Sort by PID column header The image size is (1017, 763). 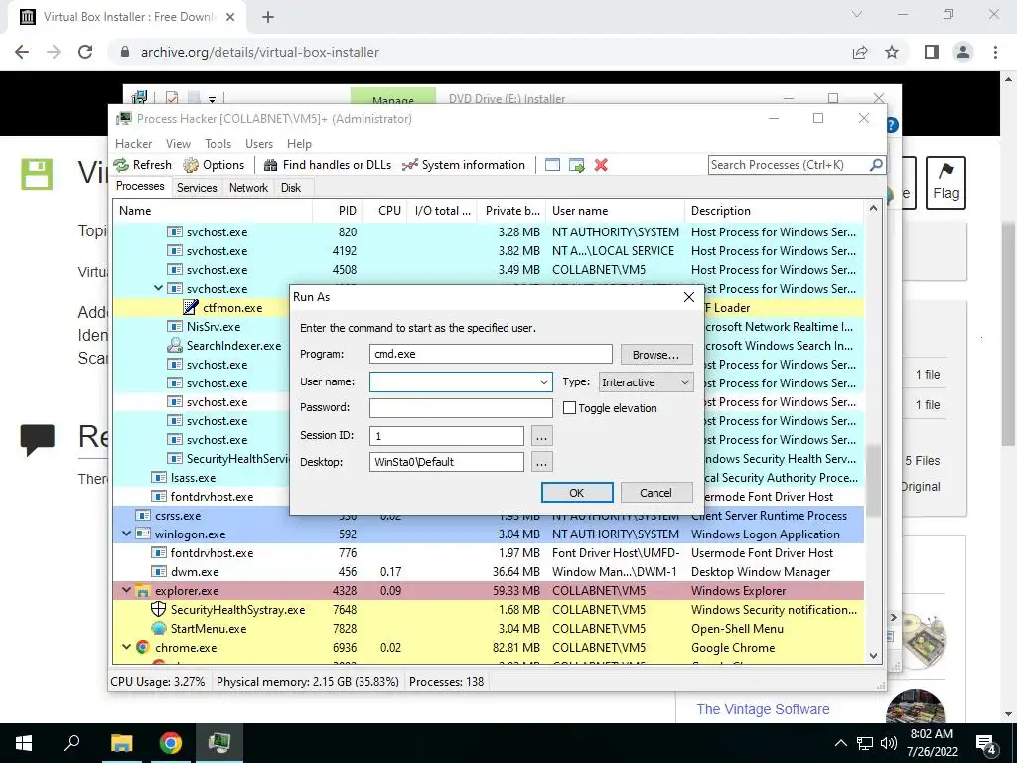tap(336, 211)
